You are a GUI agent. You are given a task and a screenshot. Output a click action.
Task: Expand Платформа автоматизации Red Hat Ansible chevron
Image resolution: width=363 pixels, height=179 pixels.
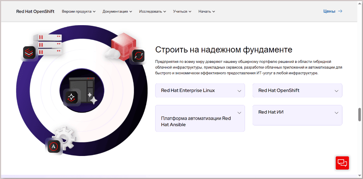click(239, 113)
